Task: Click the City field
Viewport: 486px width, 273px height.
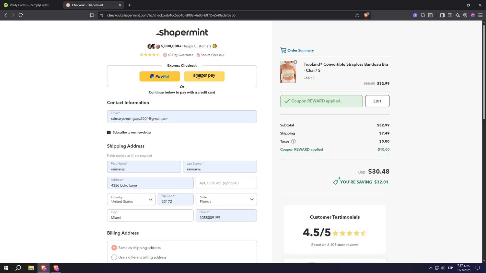Action: pos(150,215)
